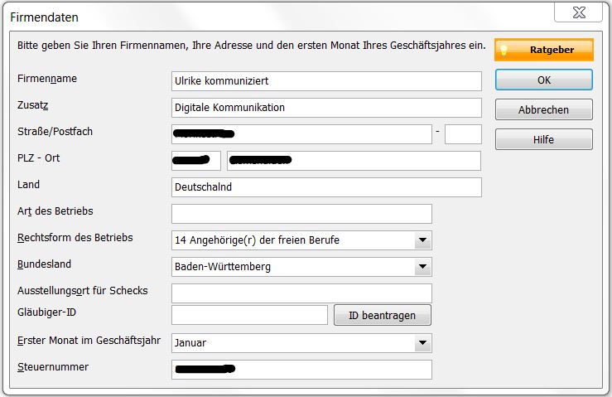The image size is (612, 397).
Task: Click the lightbulb icon on Ratgeber
Action: click(504, 51)
